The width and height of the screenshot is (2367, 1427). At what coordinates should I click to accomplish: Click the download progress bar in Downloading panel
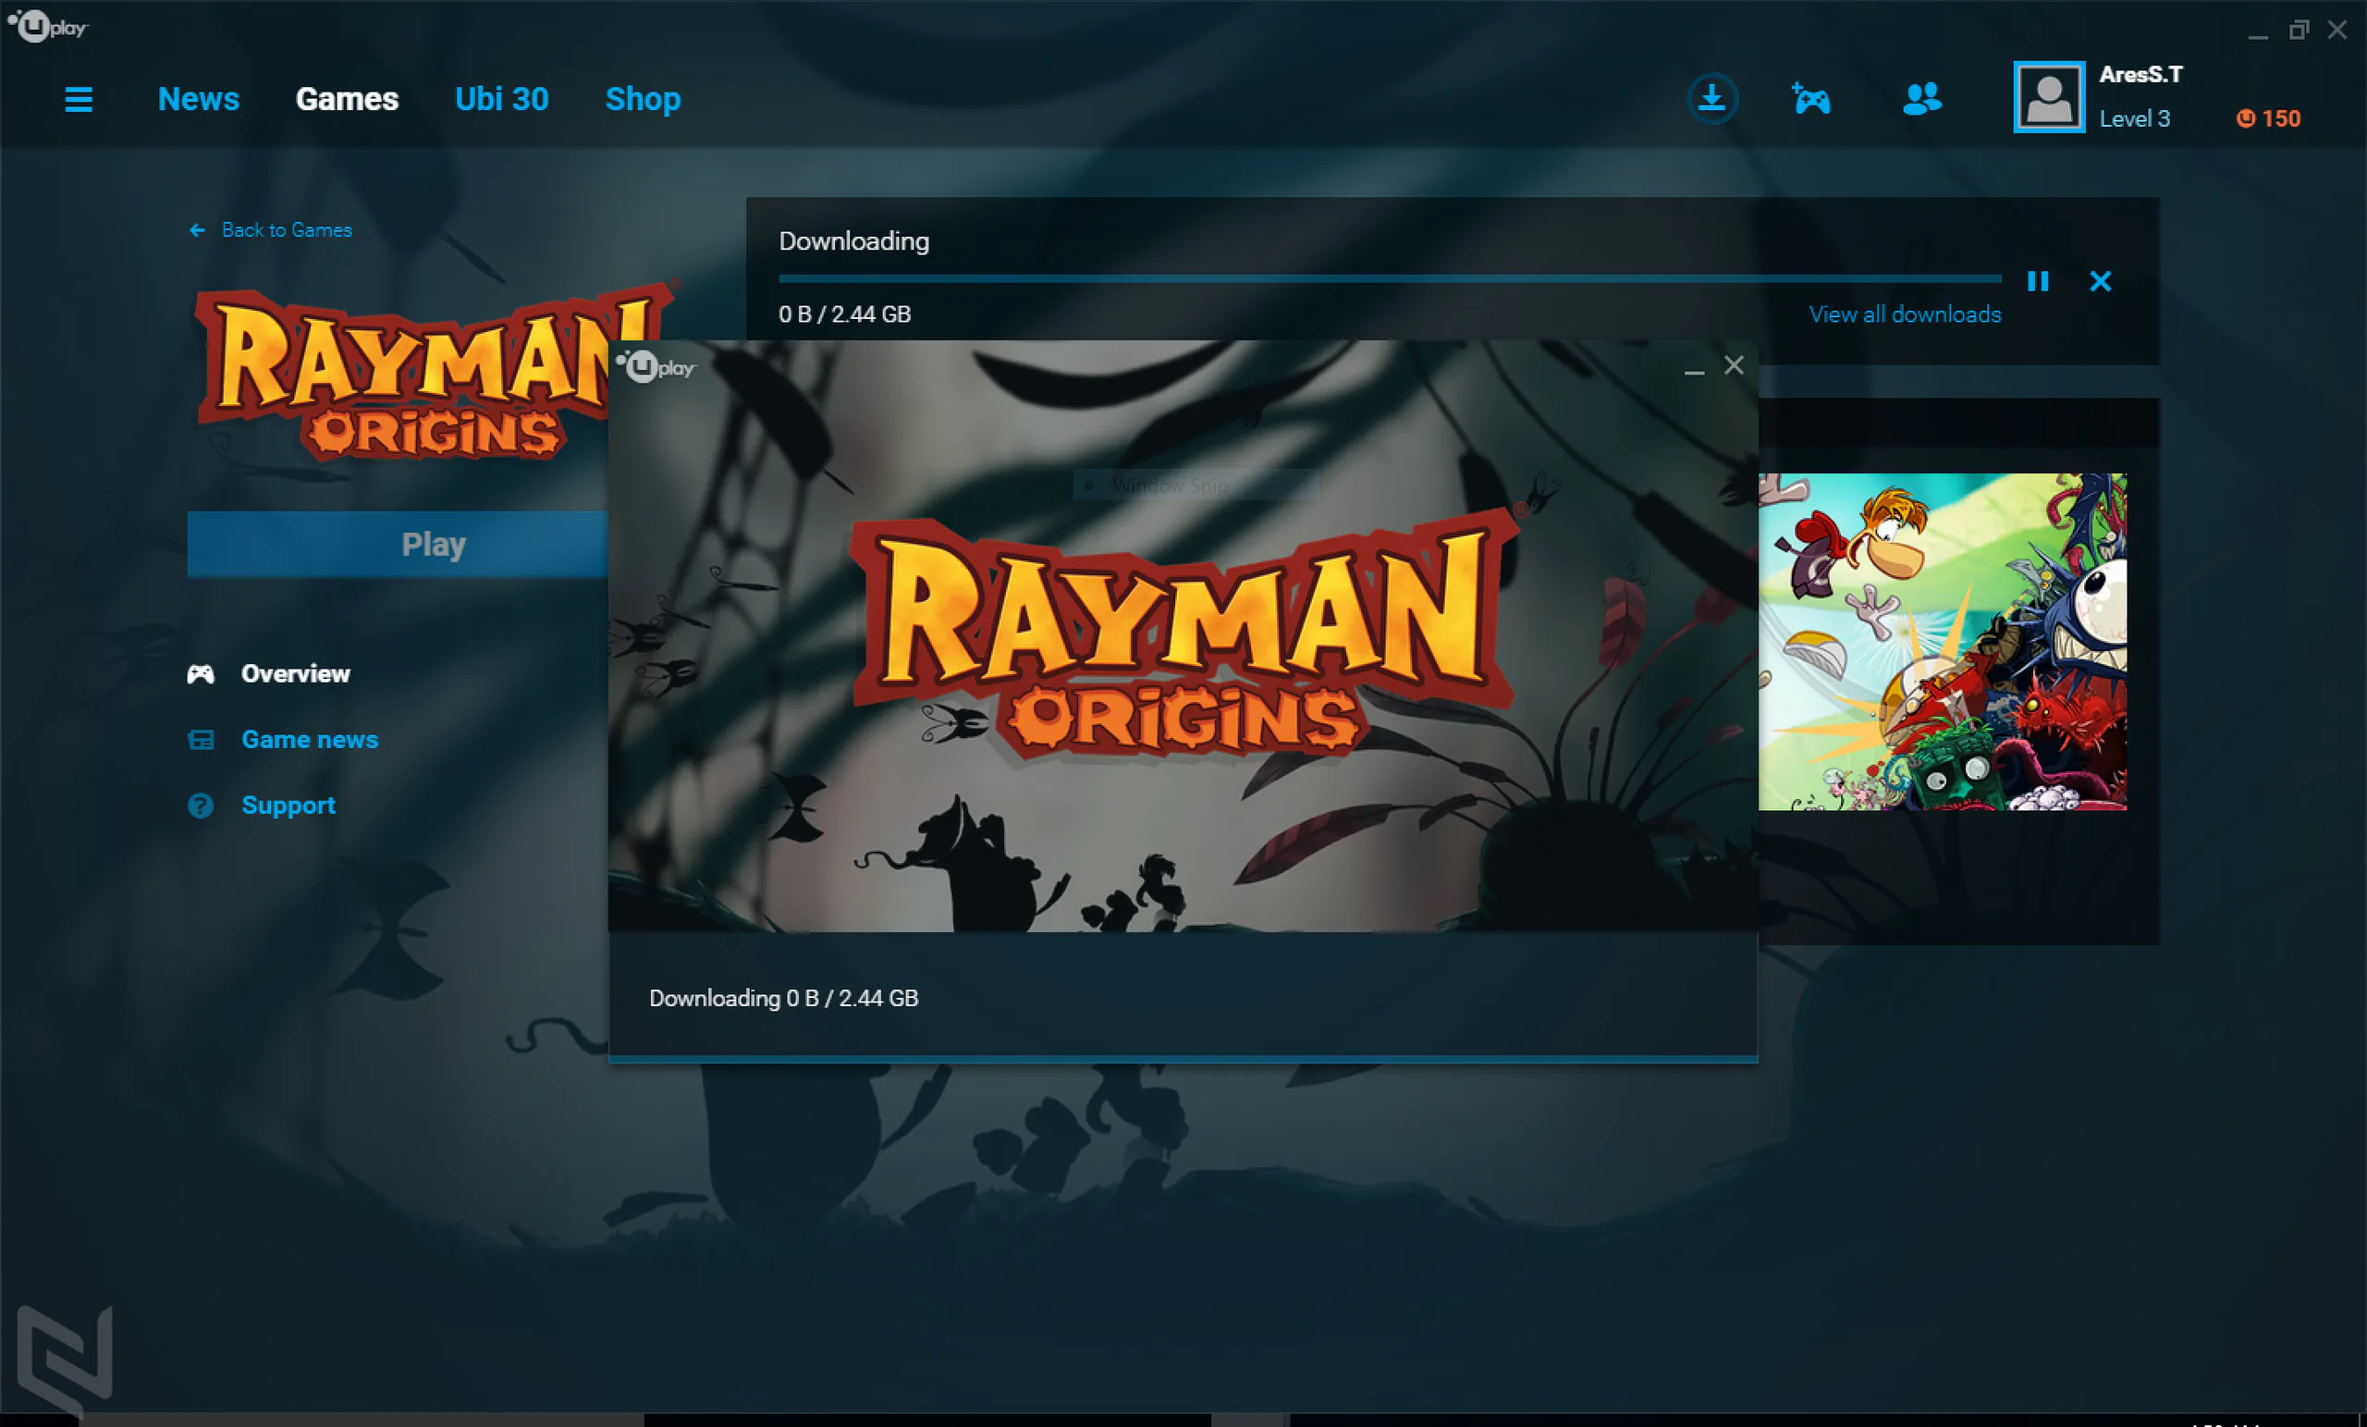click(1390, 278)
